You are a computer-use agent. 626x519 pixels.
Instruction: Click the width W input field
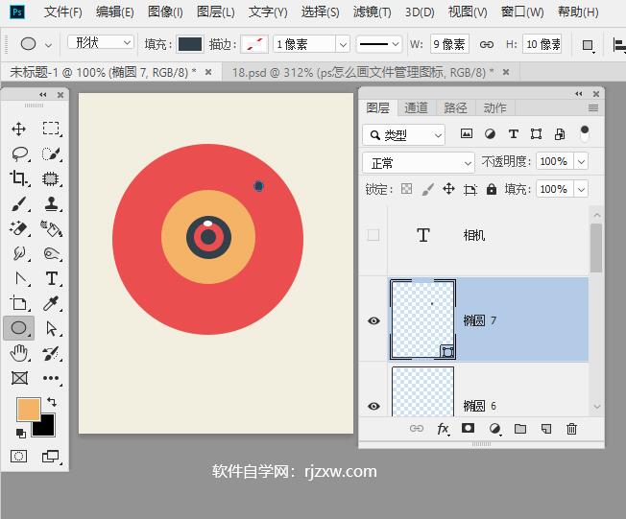pyautogui.click(x=449, y=44)
